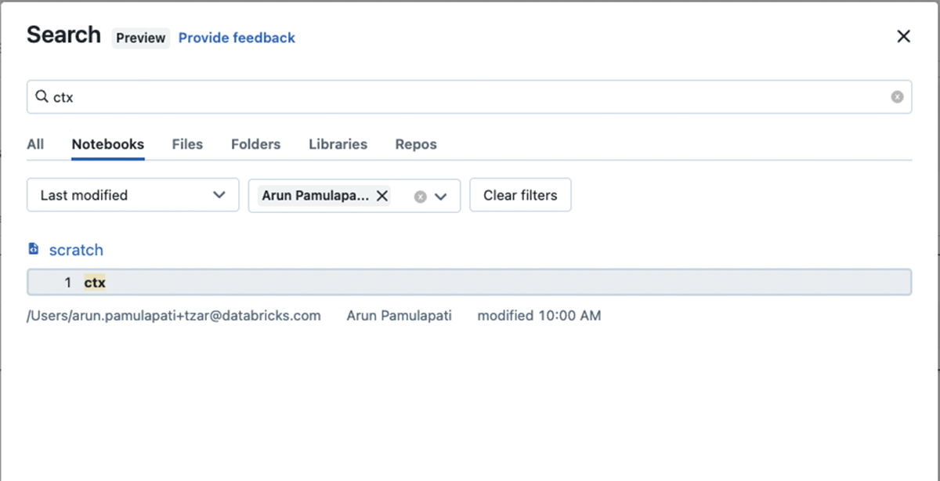
Task: Switch to the All tab
Action: (35, 144)
